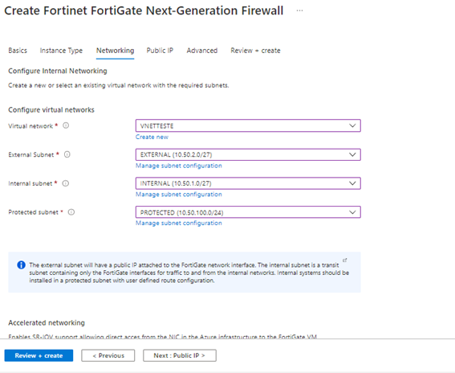The height and width of the screenshot is (373, 455).
Task: Expand the Protected subnet dropdown
Action: click(x=248, y=212)
